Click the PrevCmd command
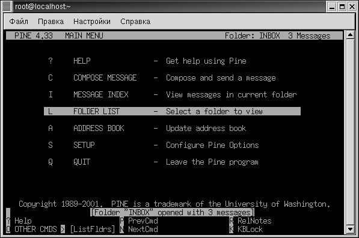This screenshot has height=238, width=359. click(139, 221)
